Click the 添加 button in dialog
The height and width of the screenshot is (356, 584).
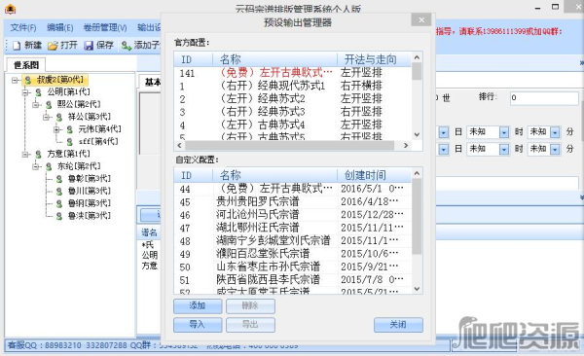[x=198, y=306]
